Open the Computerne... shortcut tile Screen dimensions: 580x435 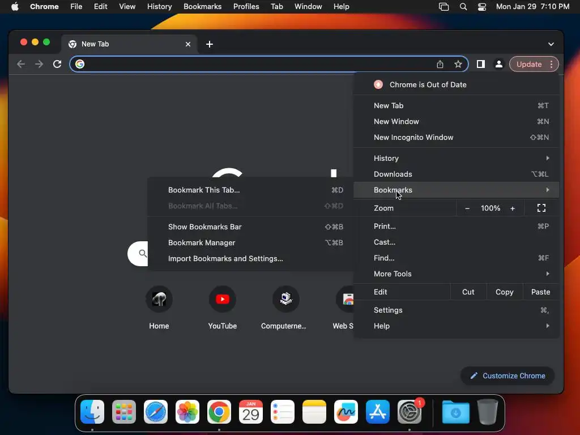(284, 308)
